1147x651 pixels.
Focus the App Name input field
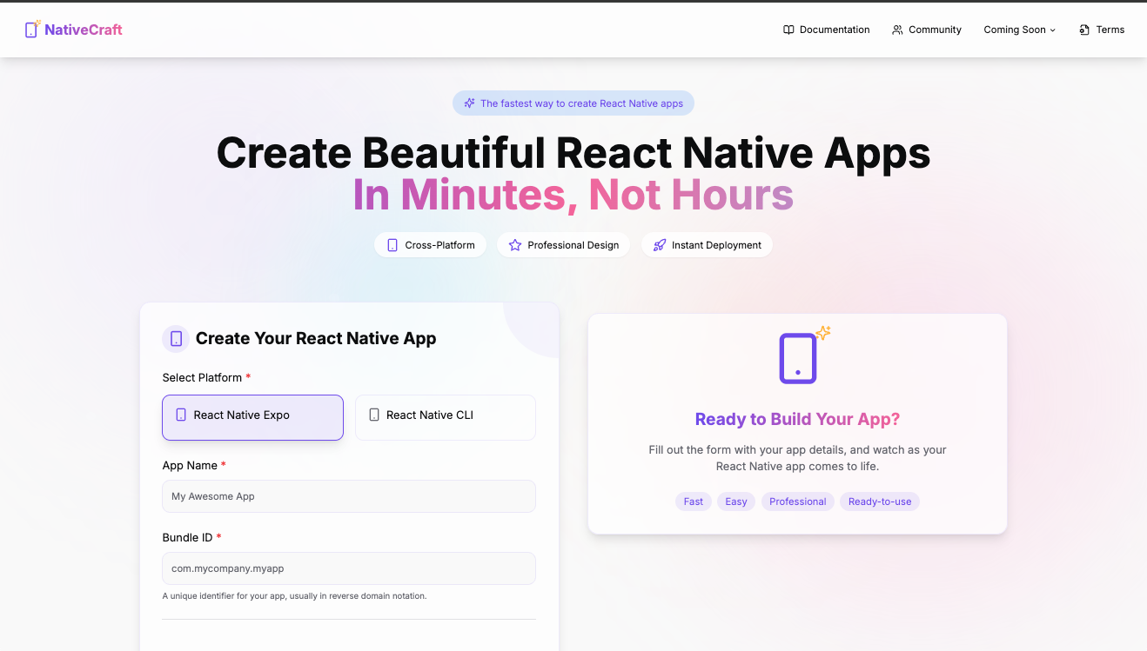[349, 496]
